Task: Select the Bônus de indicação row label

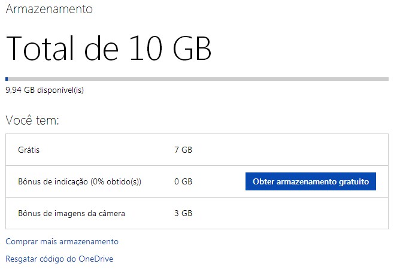Action: [80, 181]
